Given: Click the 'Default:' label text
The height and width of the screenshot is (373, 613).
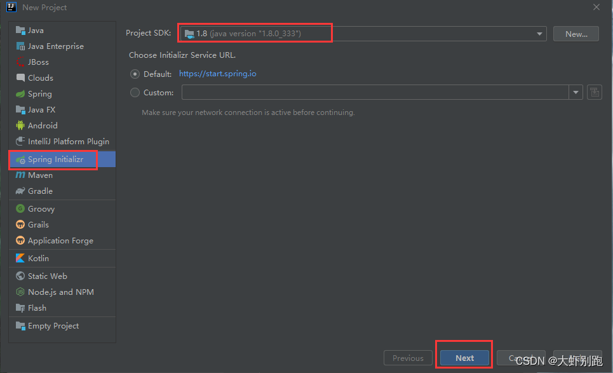Looking at the screenshot, I should (158, 74).
